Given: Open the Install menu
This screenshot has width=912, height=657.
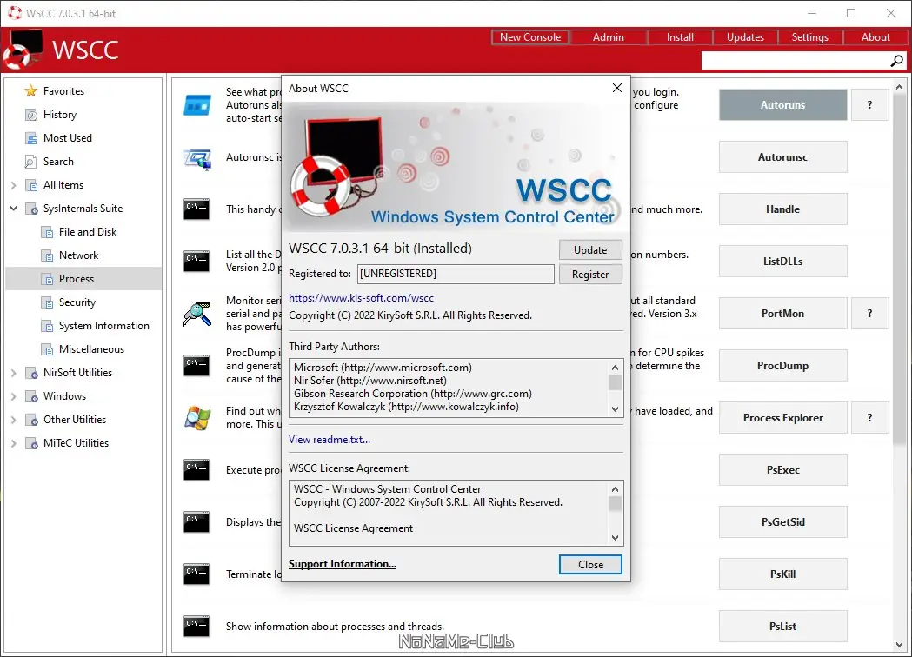Looking at the screenshot, I should tap(680, 37).
